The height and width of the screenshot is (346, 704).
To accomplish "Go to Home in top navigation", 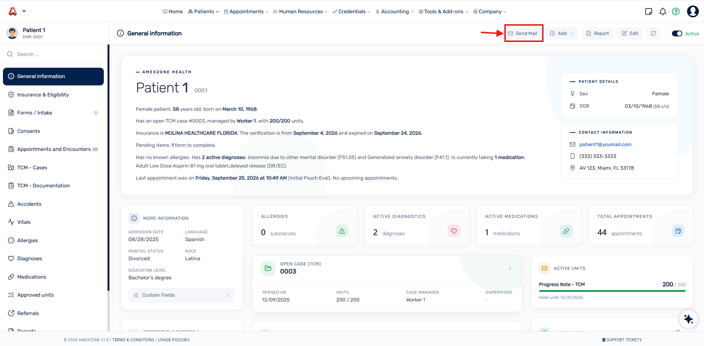I will point(173,11).
